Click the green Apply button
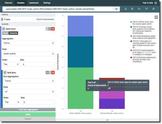Viewport: 162px width, 124px height. (x=28, y=114)
